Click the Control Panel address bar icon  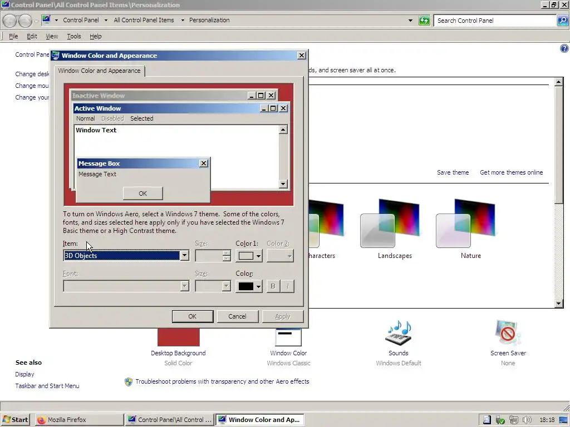[46, 19]
